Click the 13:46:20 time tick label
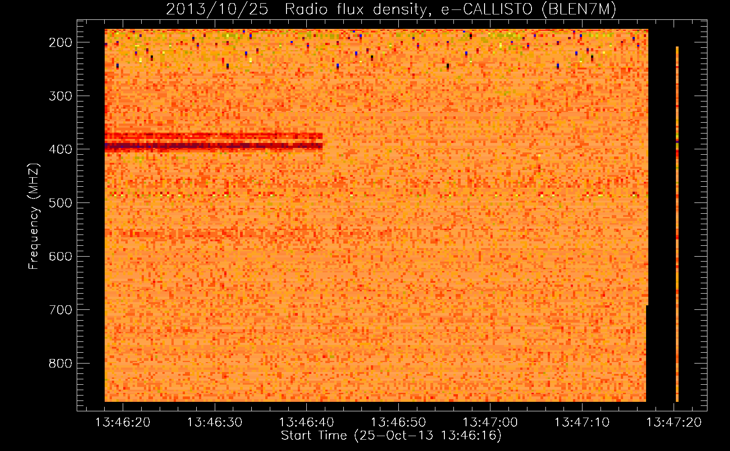The image size is (730, 451). pyautogui.click(x=123, y=423)
